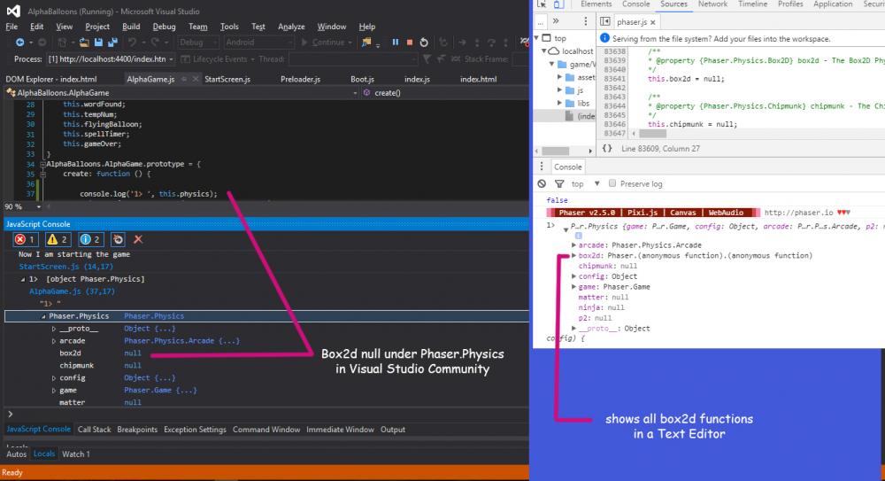Open the Breakpoints tab

[x=137, y=430]
